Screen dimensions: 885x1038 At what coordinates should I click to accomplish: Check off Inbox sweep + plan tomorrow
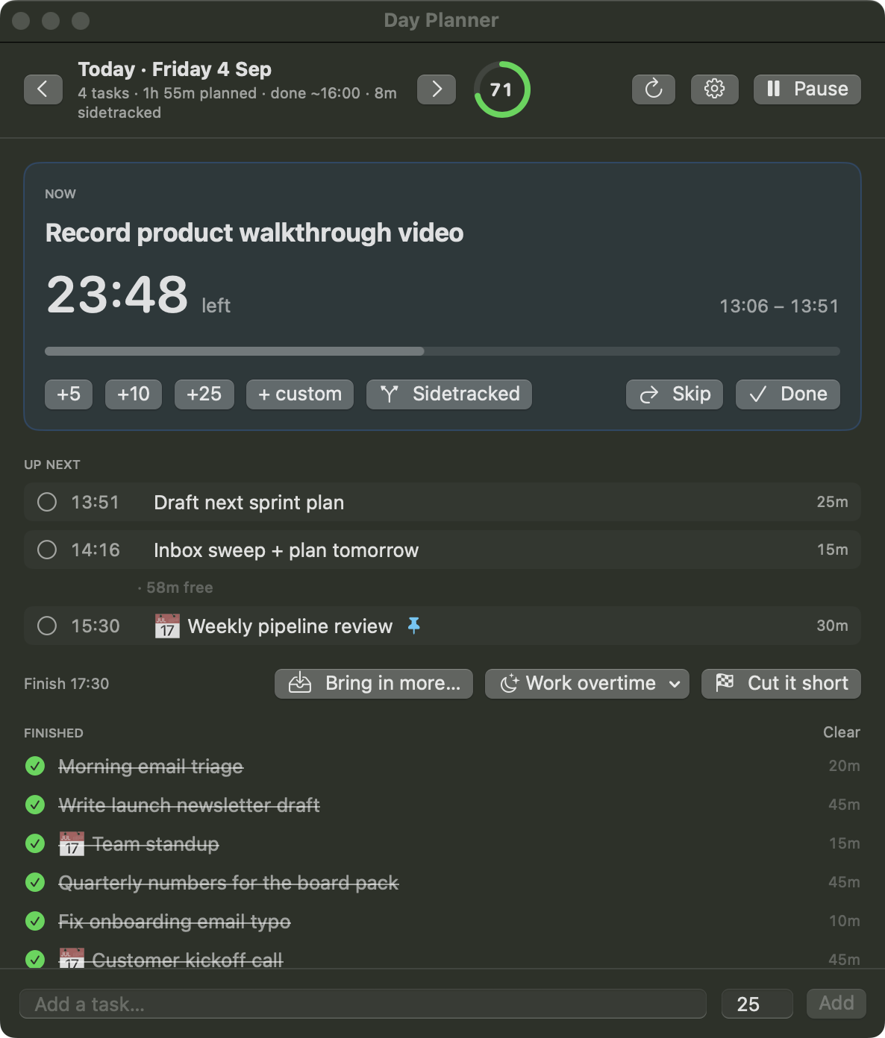tap(47, 550)
